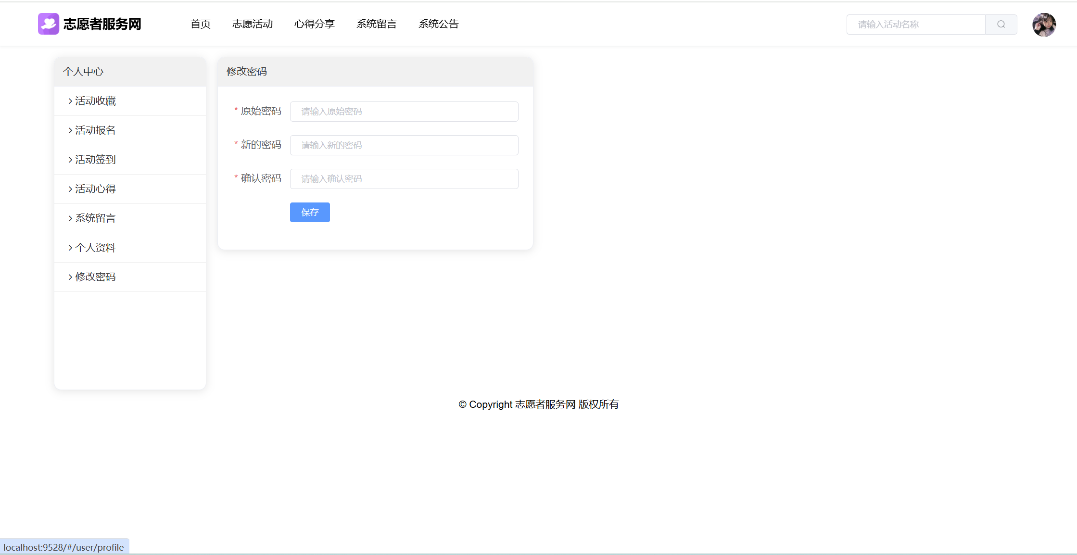Open 系统留言 in the sidebar list
1077x555 pixels.
click(95, 218)
